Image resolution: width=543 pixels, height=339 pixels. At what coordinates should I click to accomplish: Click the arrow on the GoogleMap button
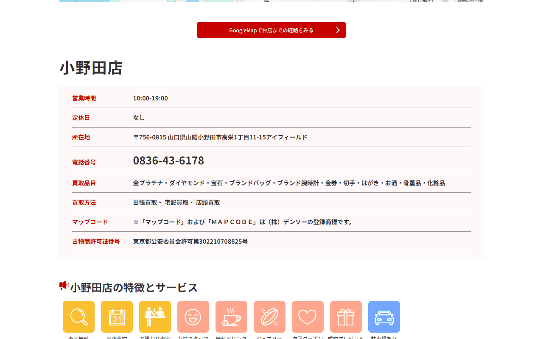[x=338, y=30]
